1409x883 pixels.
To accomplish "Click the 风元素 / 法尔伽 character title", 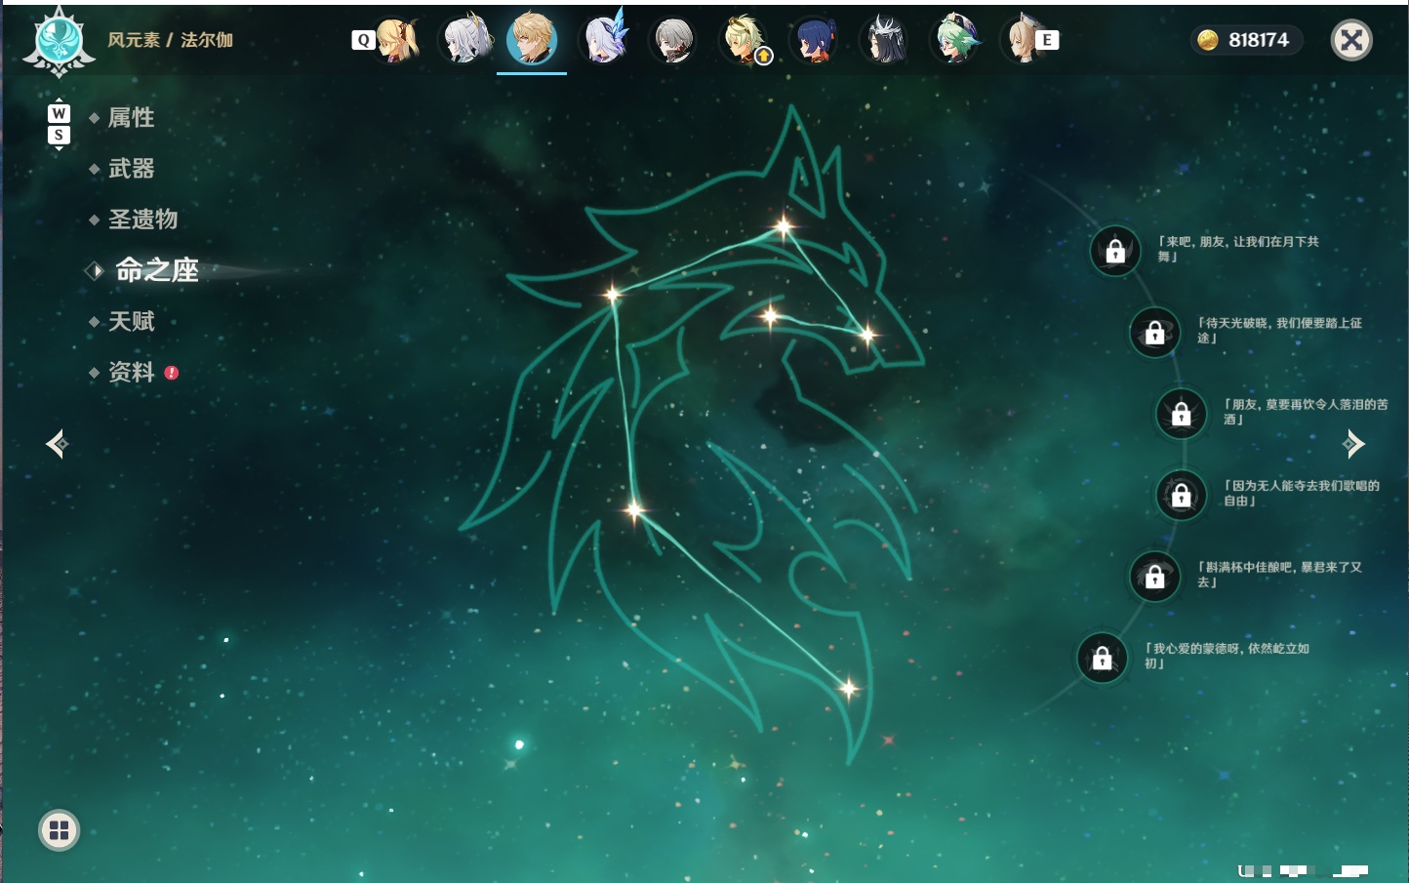I will tap(170, 40).
